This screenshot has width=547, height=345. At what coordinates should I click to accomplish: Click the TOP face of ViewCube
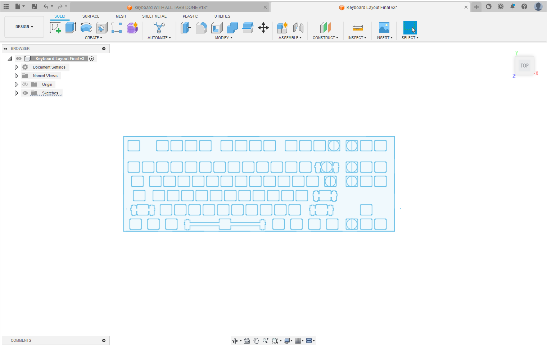tap(524, 66)
